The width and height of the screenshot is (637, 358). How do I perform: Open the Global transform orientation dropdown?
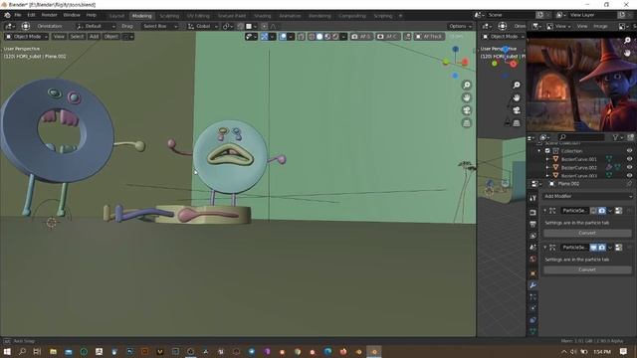[203, 26]
